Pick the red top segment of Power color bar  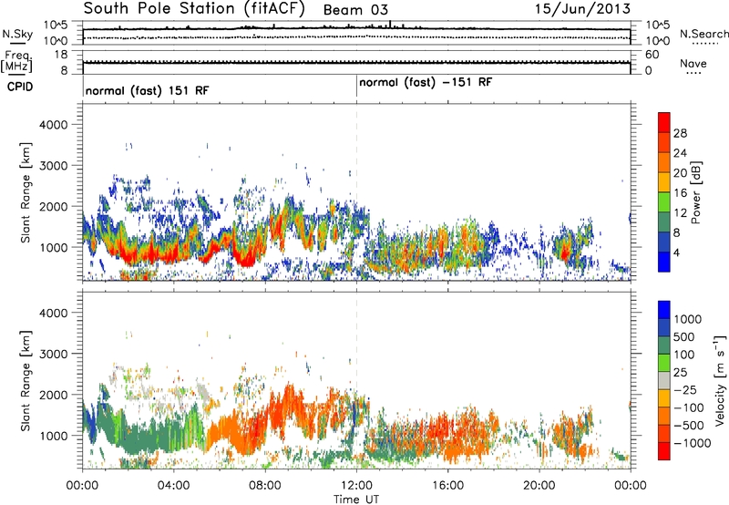click(664, 122)
